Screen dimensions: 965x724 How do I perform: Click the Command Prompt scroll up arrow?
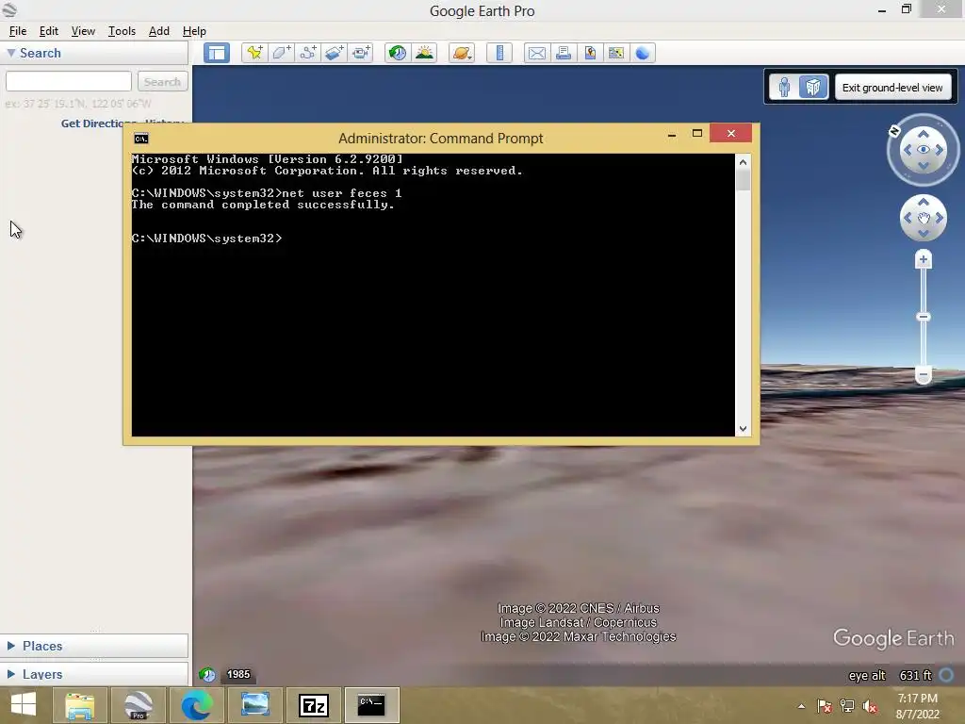pos(743,162)
